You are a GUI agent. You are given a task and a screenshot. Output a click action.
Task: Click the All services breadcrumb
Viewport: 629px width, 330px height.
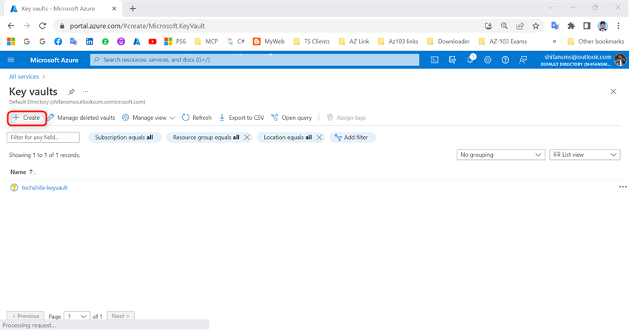(x=24, y=77)
